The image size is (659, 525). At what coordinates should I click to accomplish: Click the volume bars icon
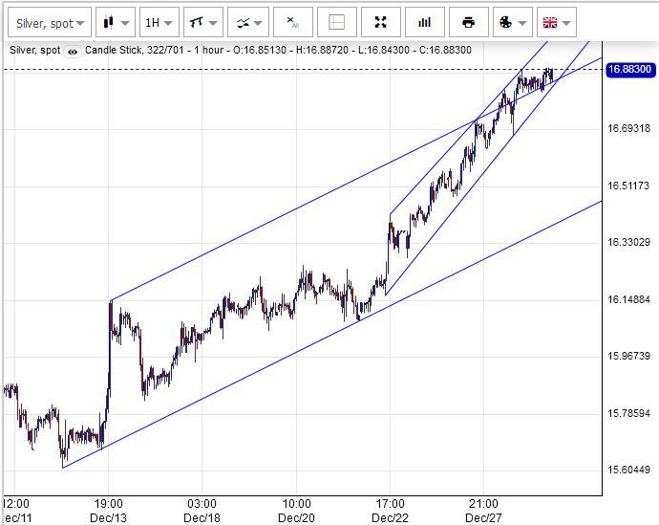tap(424, 22)
